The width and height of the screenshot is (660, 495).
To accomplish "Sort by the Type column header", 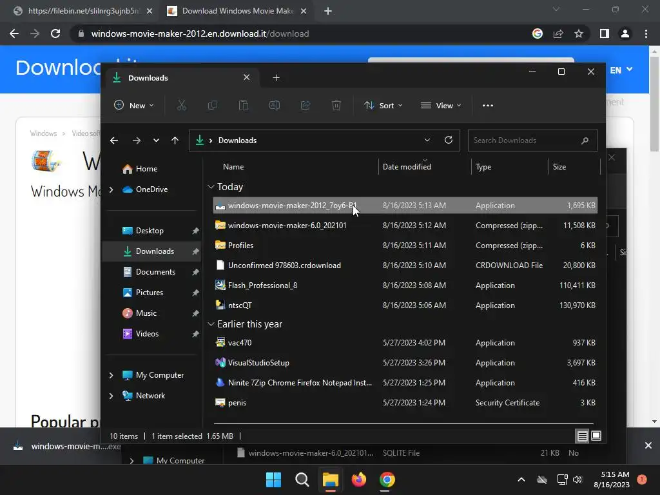I will [x=483, y=167].
